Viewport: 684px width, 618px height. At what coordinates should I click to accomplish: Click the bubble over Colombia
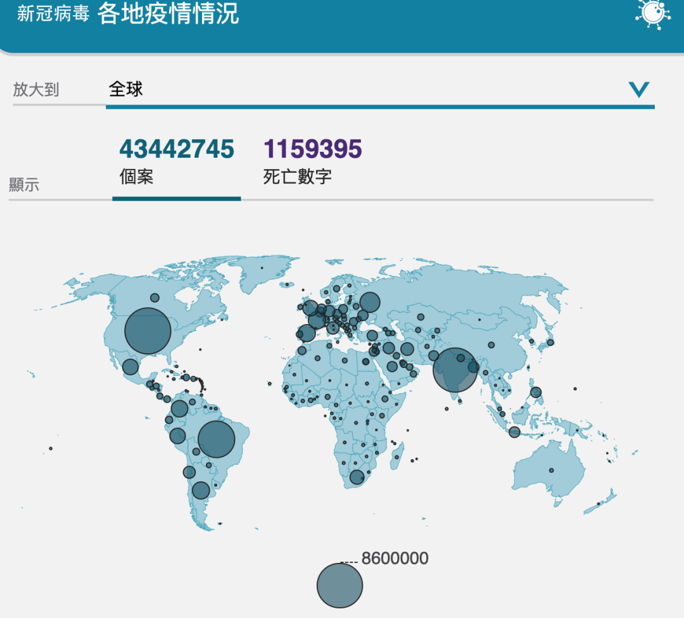(180, 408)
